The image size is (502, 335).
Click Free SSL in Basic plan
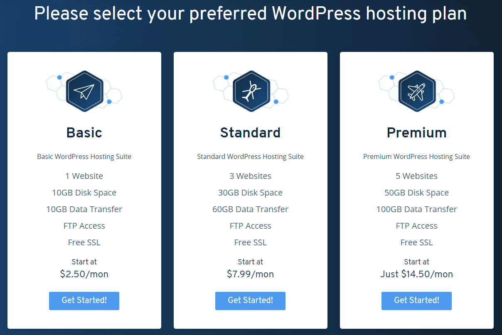tap(84, 242)
